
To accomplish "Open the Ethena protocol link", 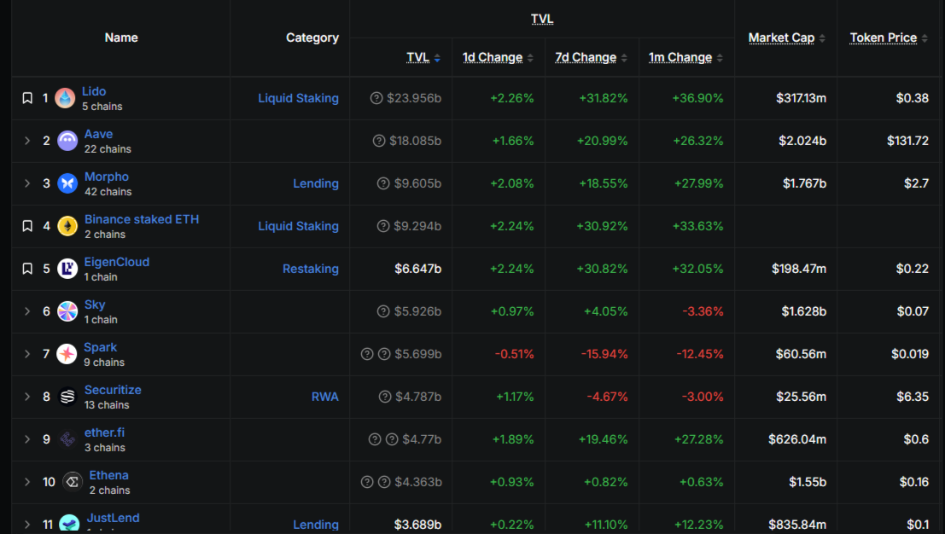I will [108, 476].
